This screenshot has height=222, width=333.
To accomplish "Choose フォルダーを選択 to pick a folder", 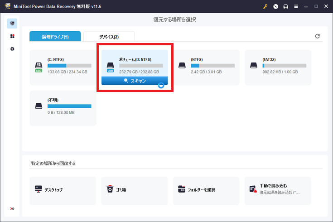I will (206, 189).
